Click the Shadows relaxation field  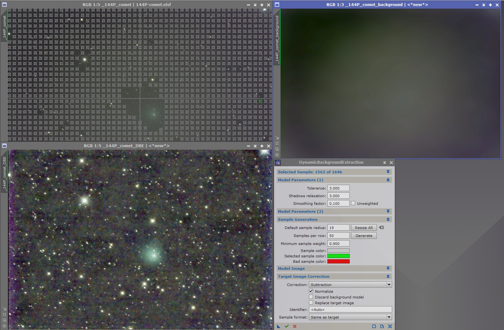pos(339,196)
